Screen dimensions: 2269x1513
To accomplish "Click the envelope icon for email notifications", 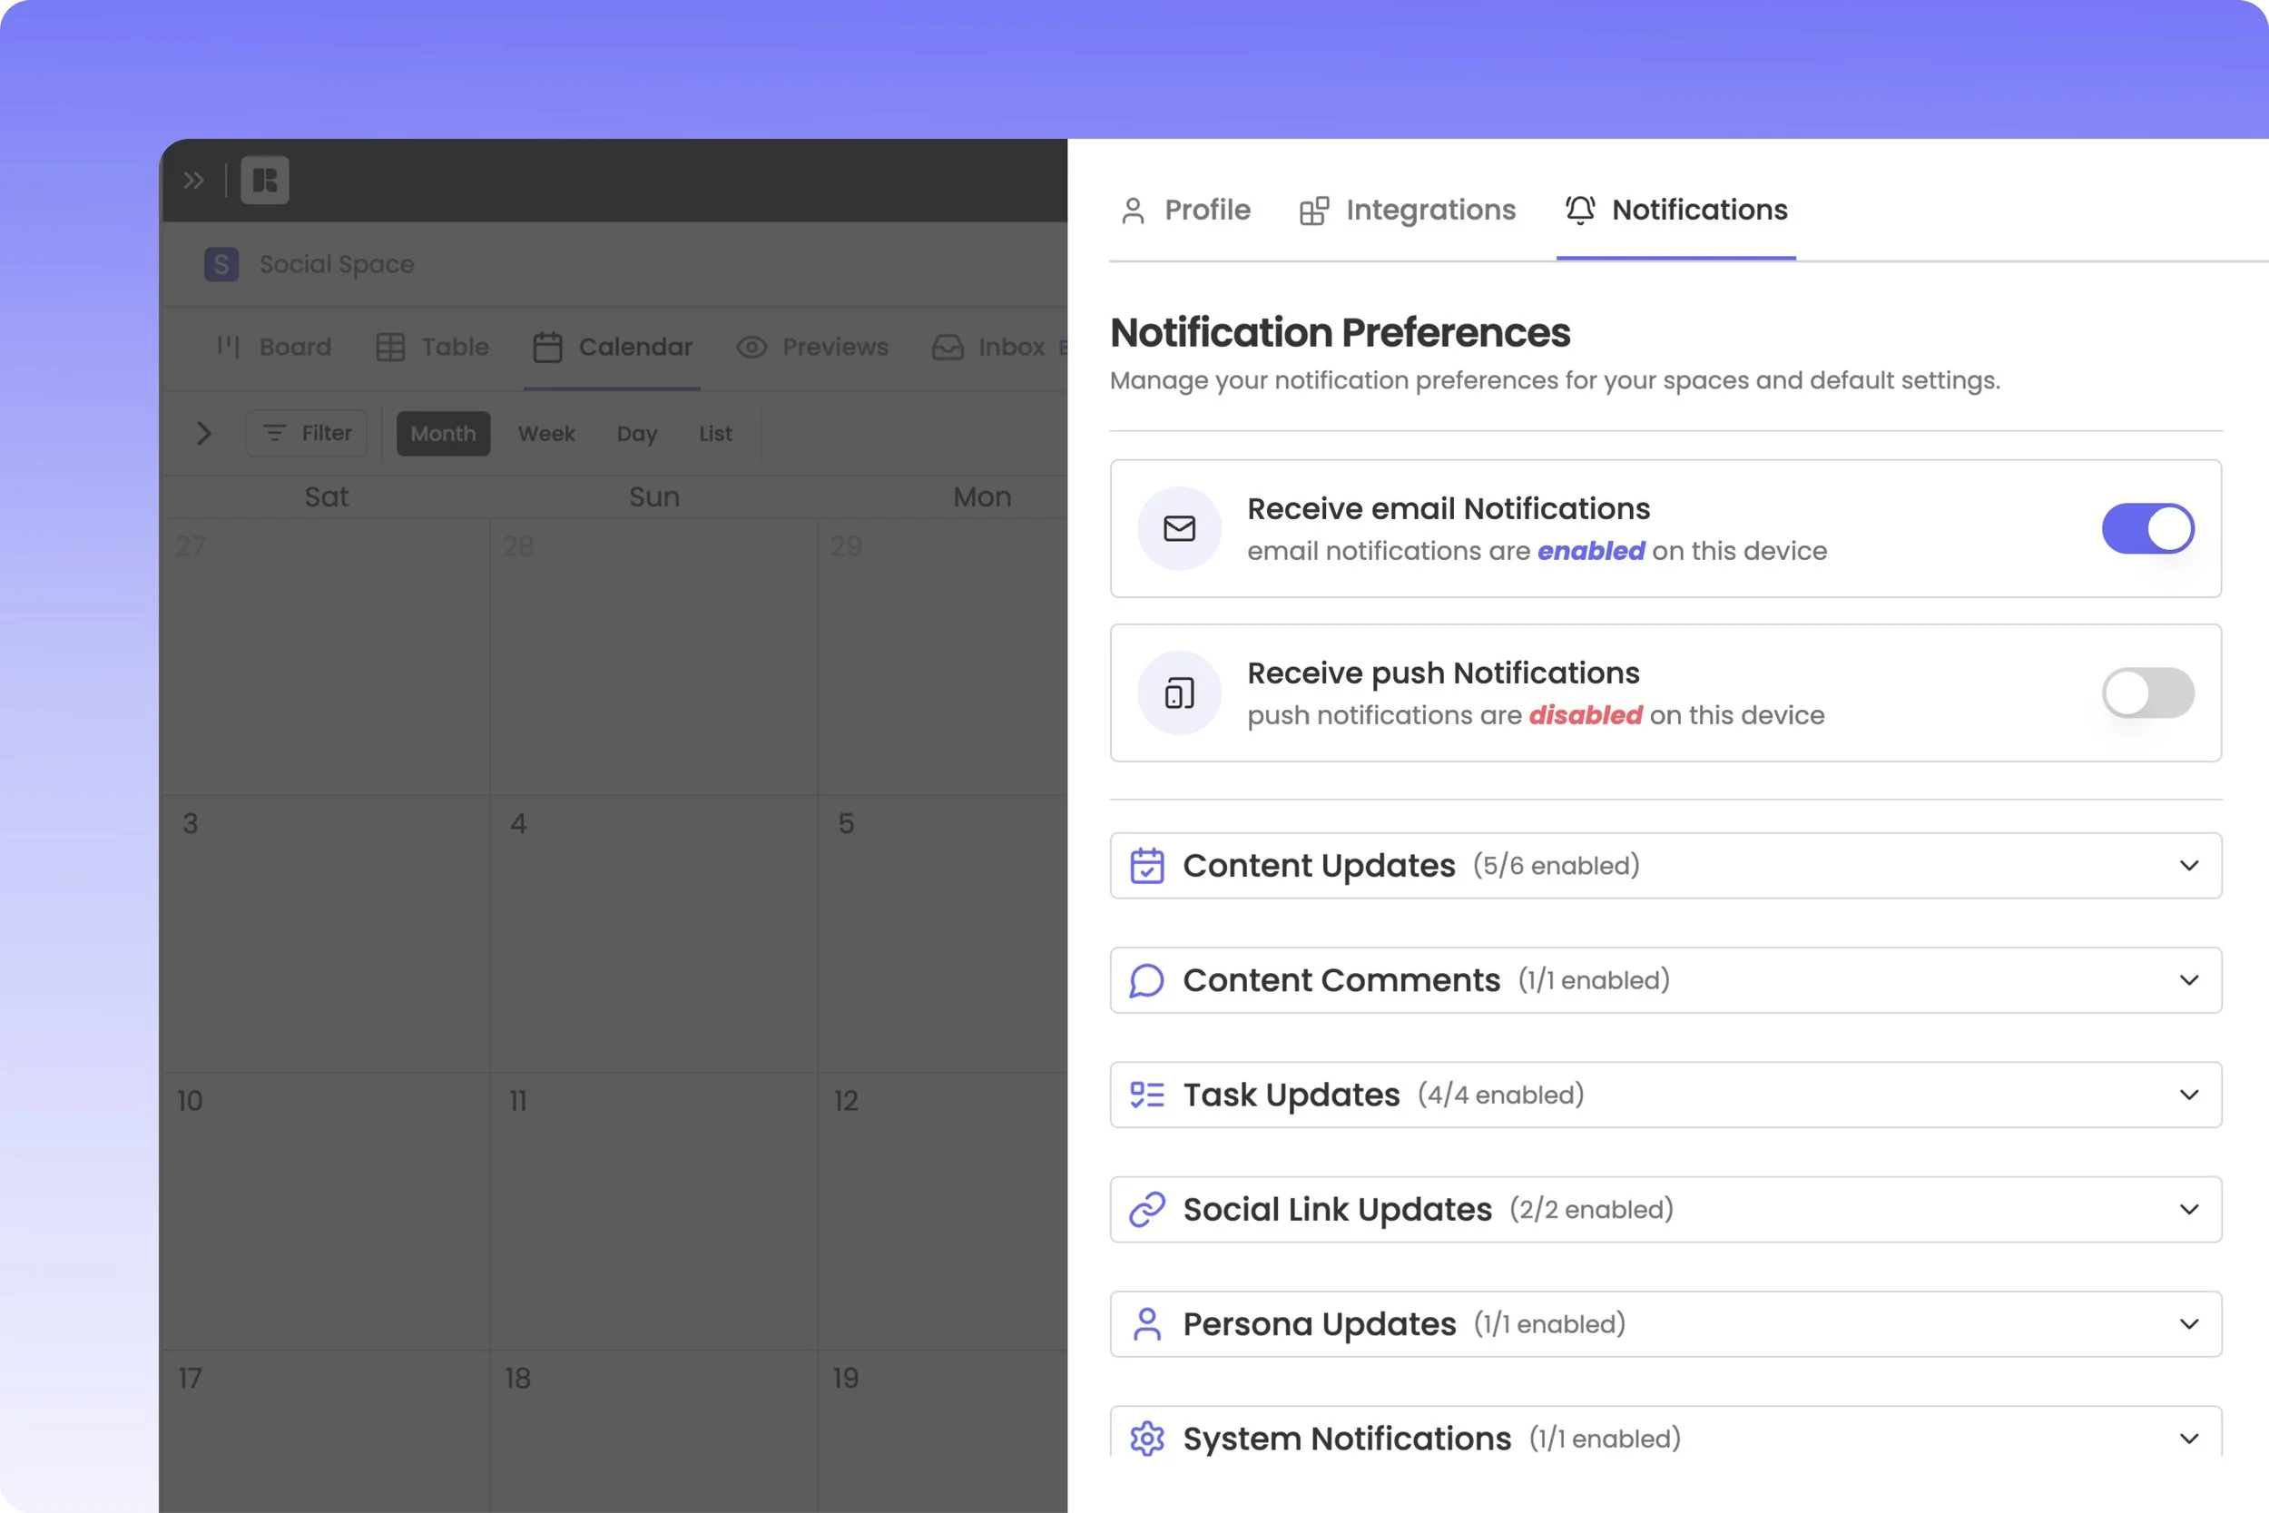I will (x=1179, y=529).
